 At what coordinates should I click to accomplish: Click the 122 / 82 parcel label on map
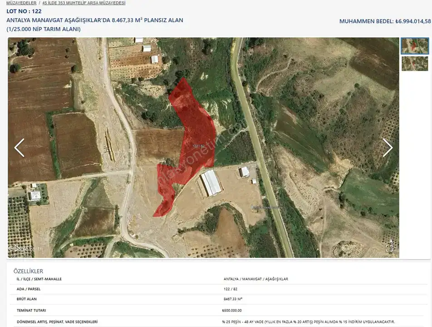[x=199, y=146]
